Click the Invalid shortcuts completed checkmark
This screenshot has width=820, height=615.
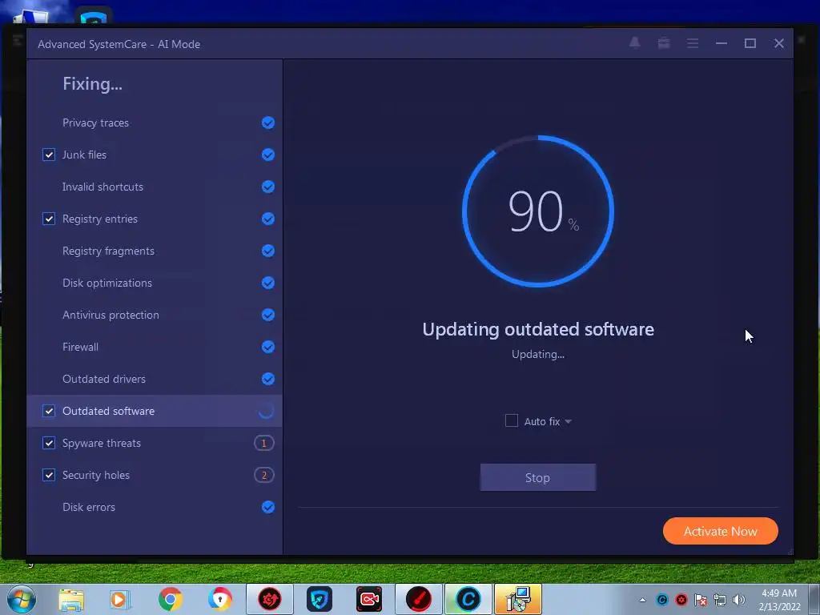(267, 187)
